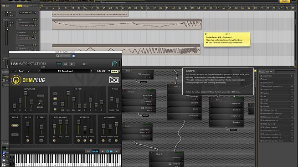Screen dimensions: 298x167
Task: Click the yellow button at window top-right
Action: pos(285,1)
